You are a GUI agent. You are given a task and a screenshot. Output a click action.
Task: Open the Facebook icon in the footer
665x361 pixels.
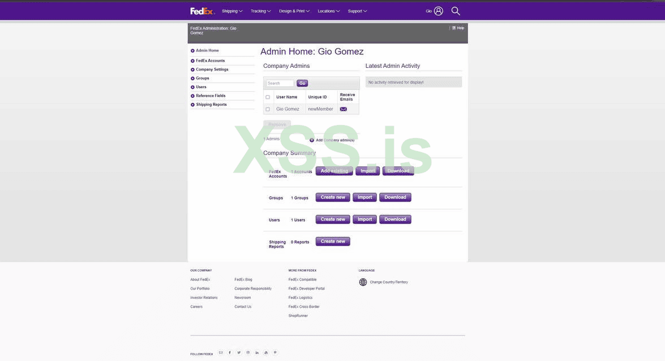click(230, 353)
